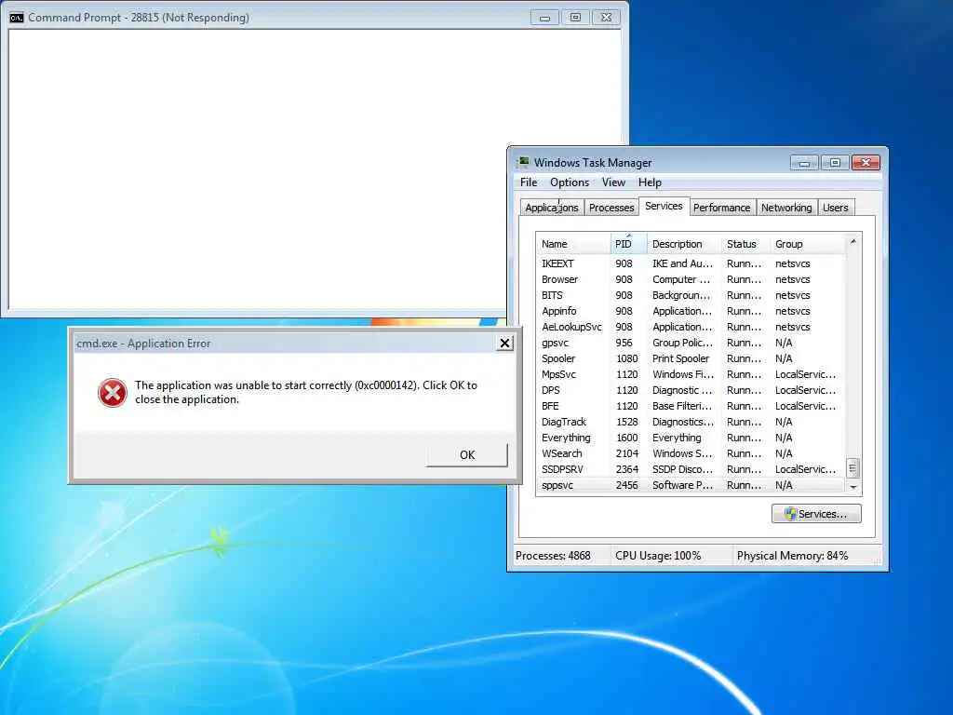953x715 pixels.
Task: Select the SSDPSRV service row
Action: [691, 469]
